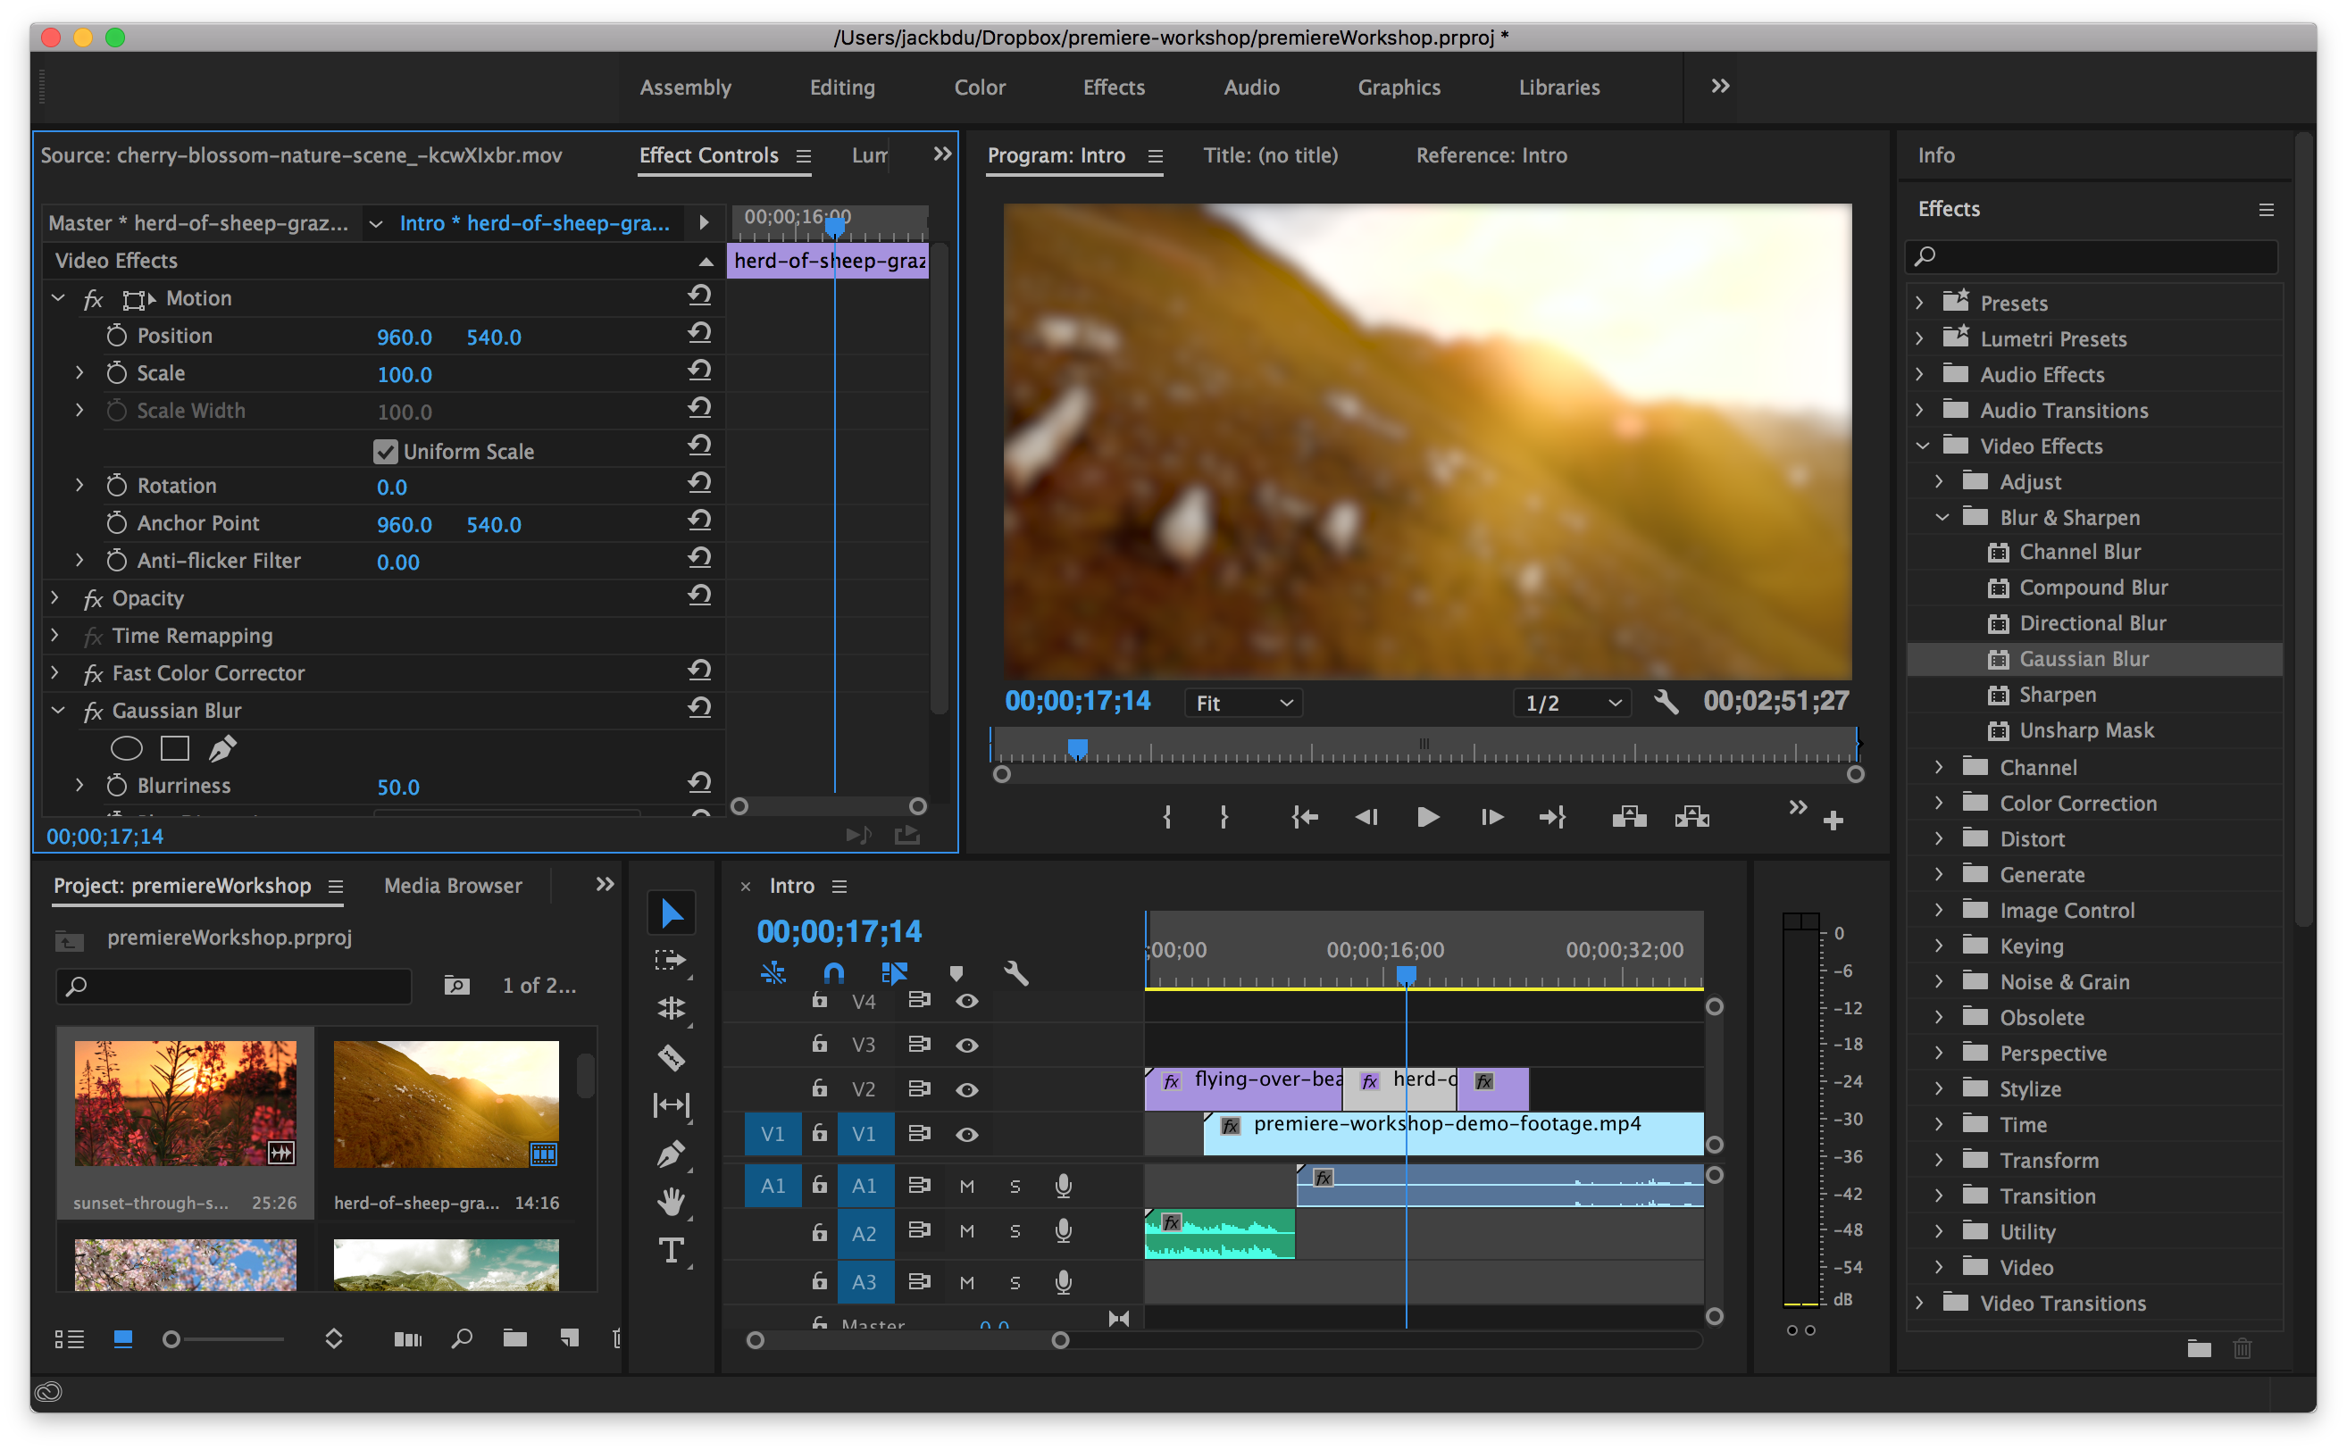Image resolution: width=2347 pixels, height=1450 pixels.
Task: Toggle Snap magnet icon in timeline
Action: point(833,973)
